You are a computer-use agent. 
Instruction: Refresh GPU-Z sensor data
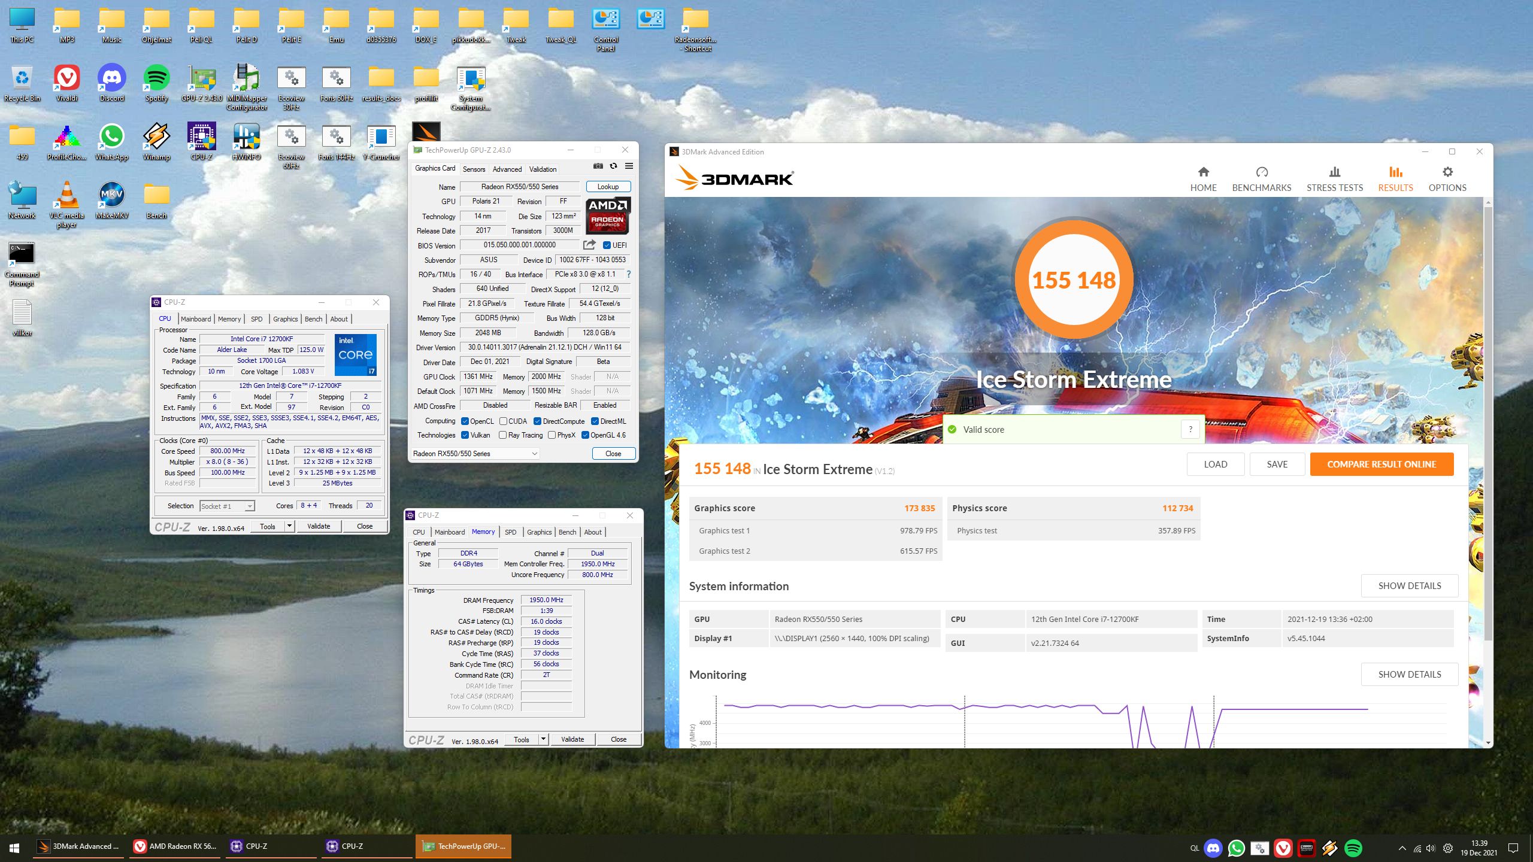[x=613, y=166]
